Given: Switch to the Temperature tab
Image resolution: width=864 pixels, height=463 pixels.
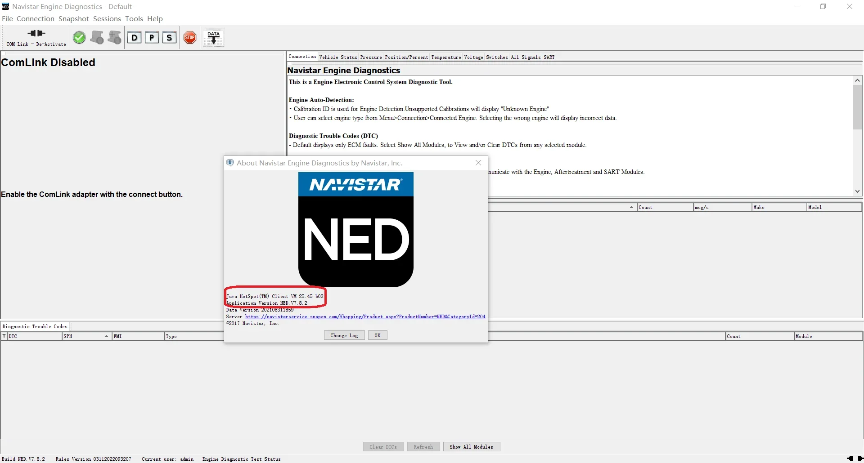Looking at the screenshot, I should click(x=446, y=57).
